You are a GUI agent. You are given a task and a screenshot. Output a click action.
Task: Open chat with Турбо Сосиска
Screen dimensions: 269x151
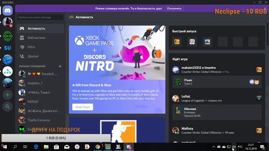pos(40,120)
